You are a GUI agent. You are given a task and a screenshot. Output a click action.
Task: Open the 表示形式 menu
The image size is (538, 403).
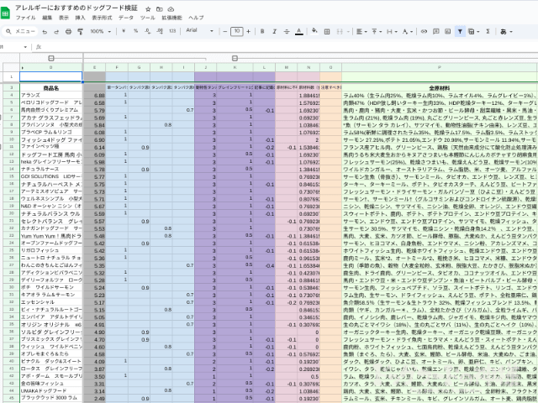pyautogui.click(x=102, y=18)
